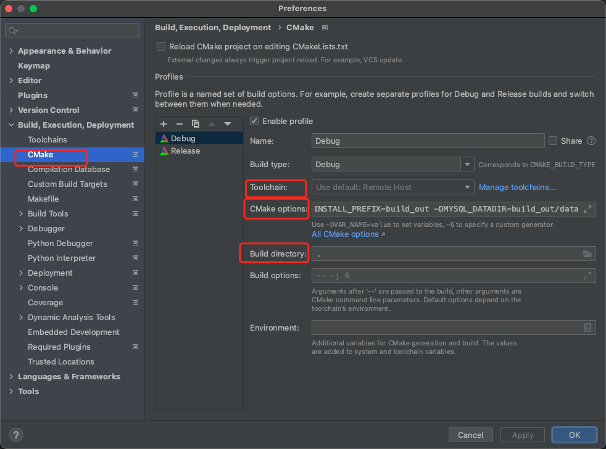The image size is (606, 449).
Task: Click project icon beside Coverage
Action: (x=135, y=302)
